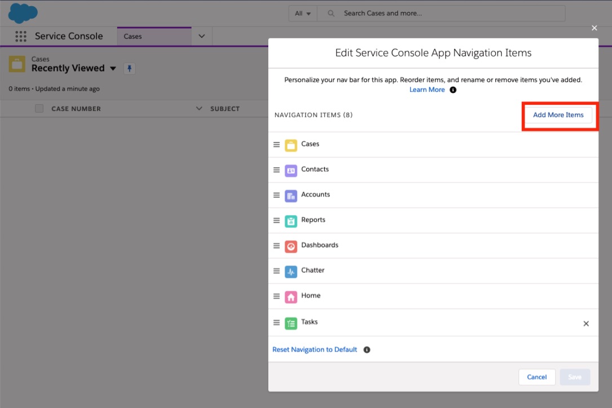Click the 0 items updated status text
The width and height of the screenshot is (612, 408).
click(x=54, y=89)
